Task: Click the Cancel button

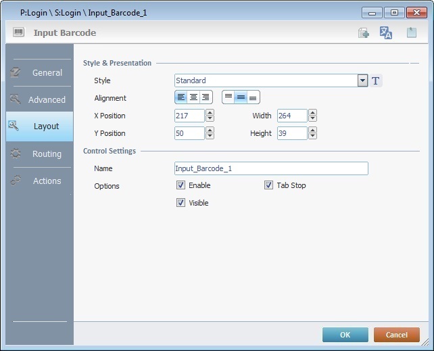Action: tap(396, 335)
